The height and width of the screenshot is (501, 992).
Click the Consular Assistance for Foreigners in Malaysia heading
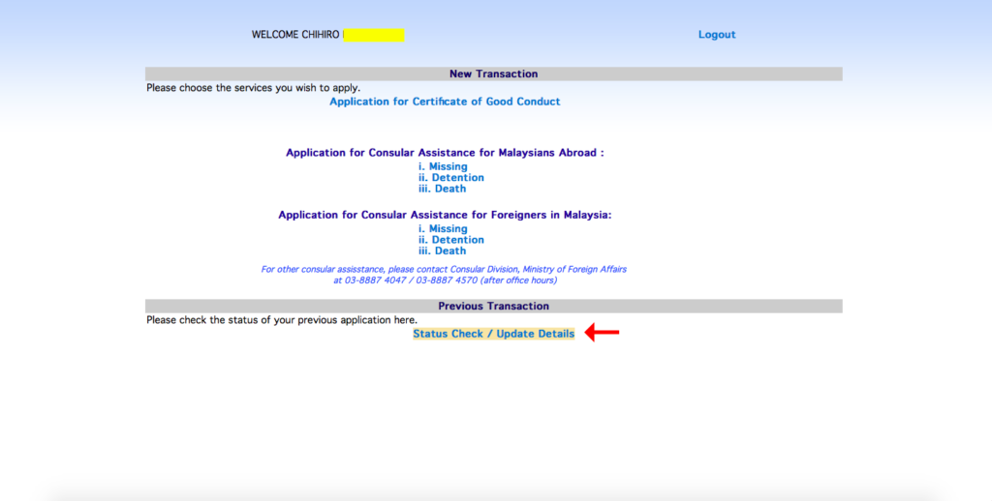coord(445,215)
